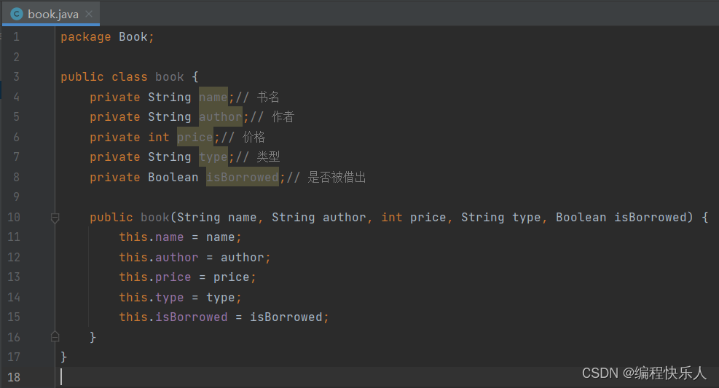Image resolution: width=719 pixels, height=388 pixels.
Task: Click the Java class icon on book.java tab
Action: pyautogui.click(x=17, y=14)
